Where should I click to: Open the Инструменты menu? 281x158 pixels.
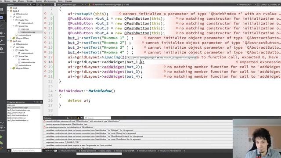pos(50,1)
